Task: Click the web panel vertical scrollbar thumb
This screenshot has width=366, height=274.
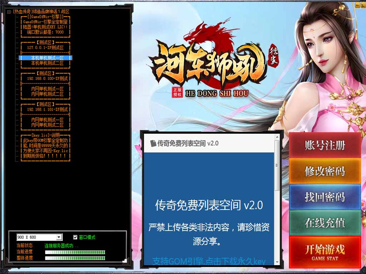Action: point(277,166)
